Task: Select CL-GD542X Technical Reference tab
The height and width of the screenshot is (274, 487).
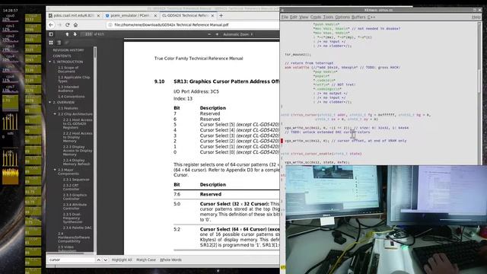Action: pos(188,15)
